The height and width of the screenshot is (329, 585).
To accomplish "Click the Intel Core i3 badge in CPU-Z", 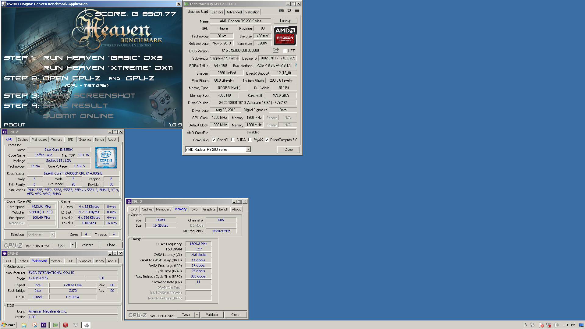I will pyautogui.click(x=106, y=158).
